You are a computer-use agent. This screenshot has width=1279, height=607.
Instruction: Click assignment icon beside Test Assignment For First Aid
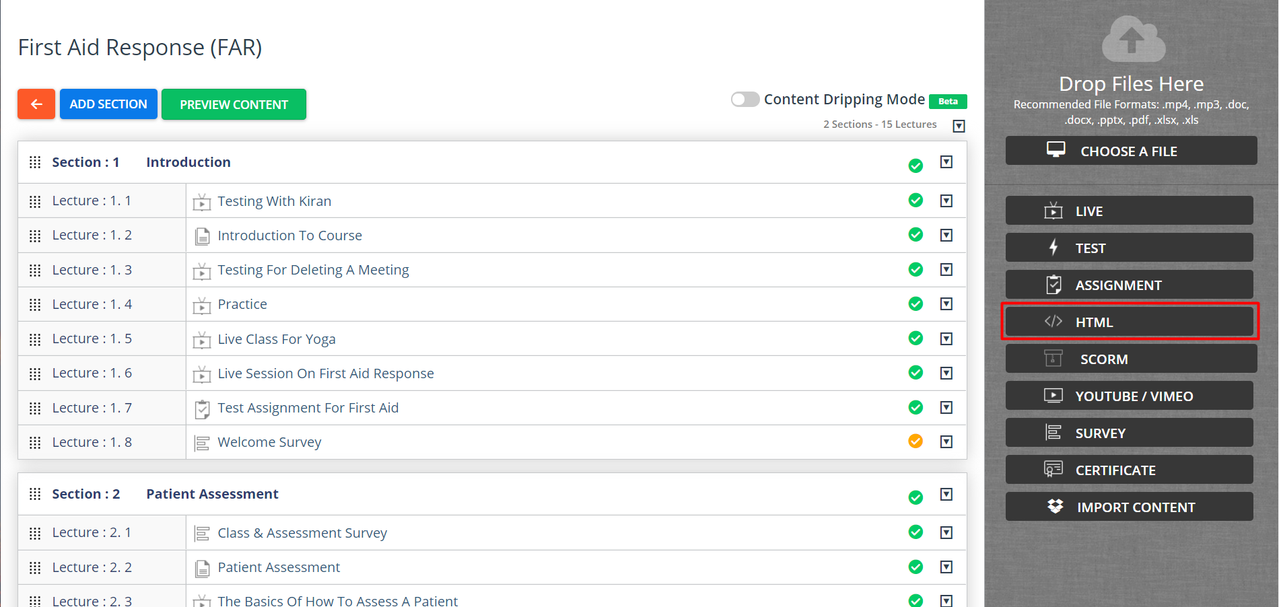(202, 408)
